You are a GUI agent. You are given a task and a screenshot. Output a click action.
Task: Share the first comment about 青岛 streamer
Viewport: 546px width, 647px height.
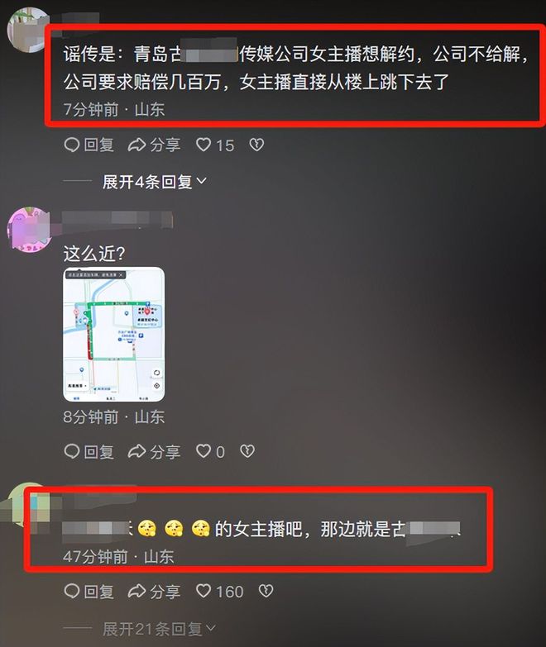click(x=154, y=145)
